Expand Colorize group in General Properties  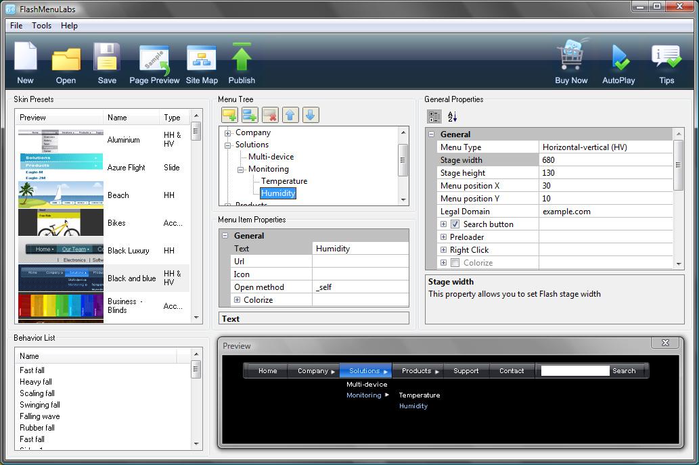pos(444,263)
